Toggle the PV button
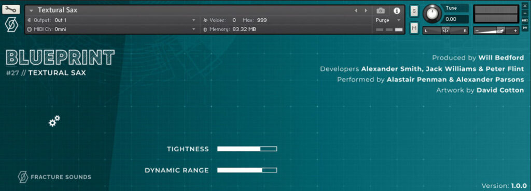 [x=525, y=28]
